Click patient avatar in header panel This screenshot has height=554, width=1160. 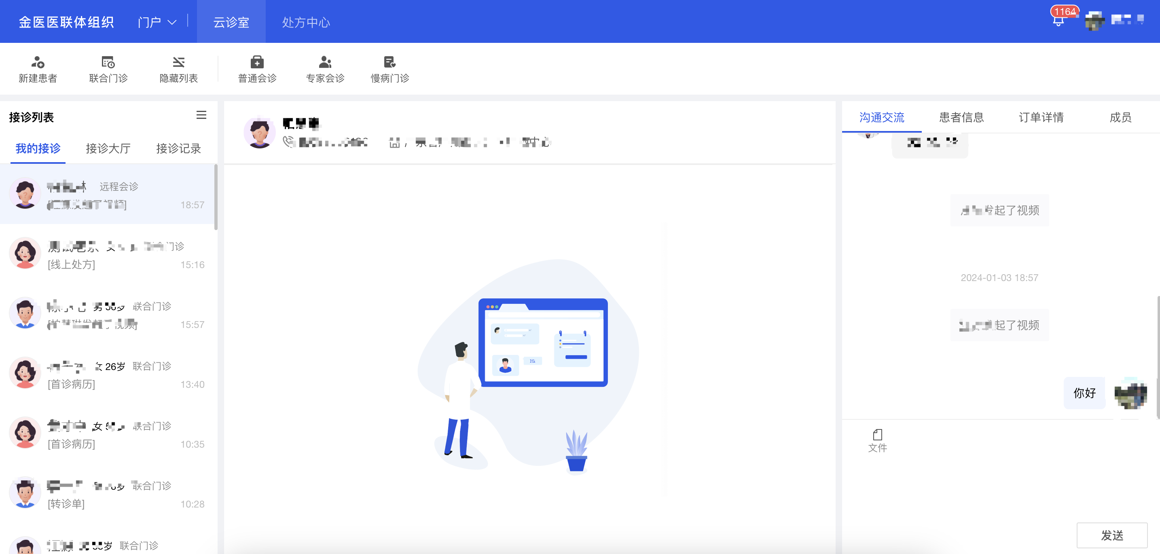259,132
